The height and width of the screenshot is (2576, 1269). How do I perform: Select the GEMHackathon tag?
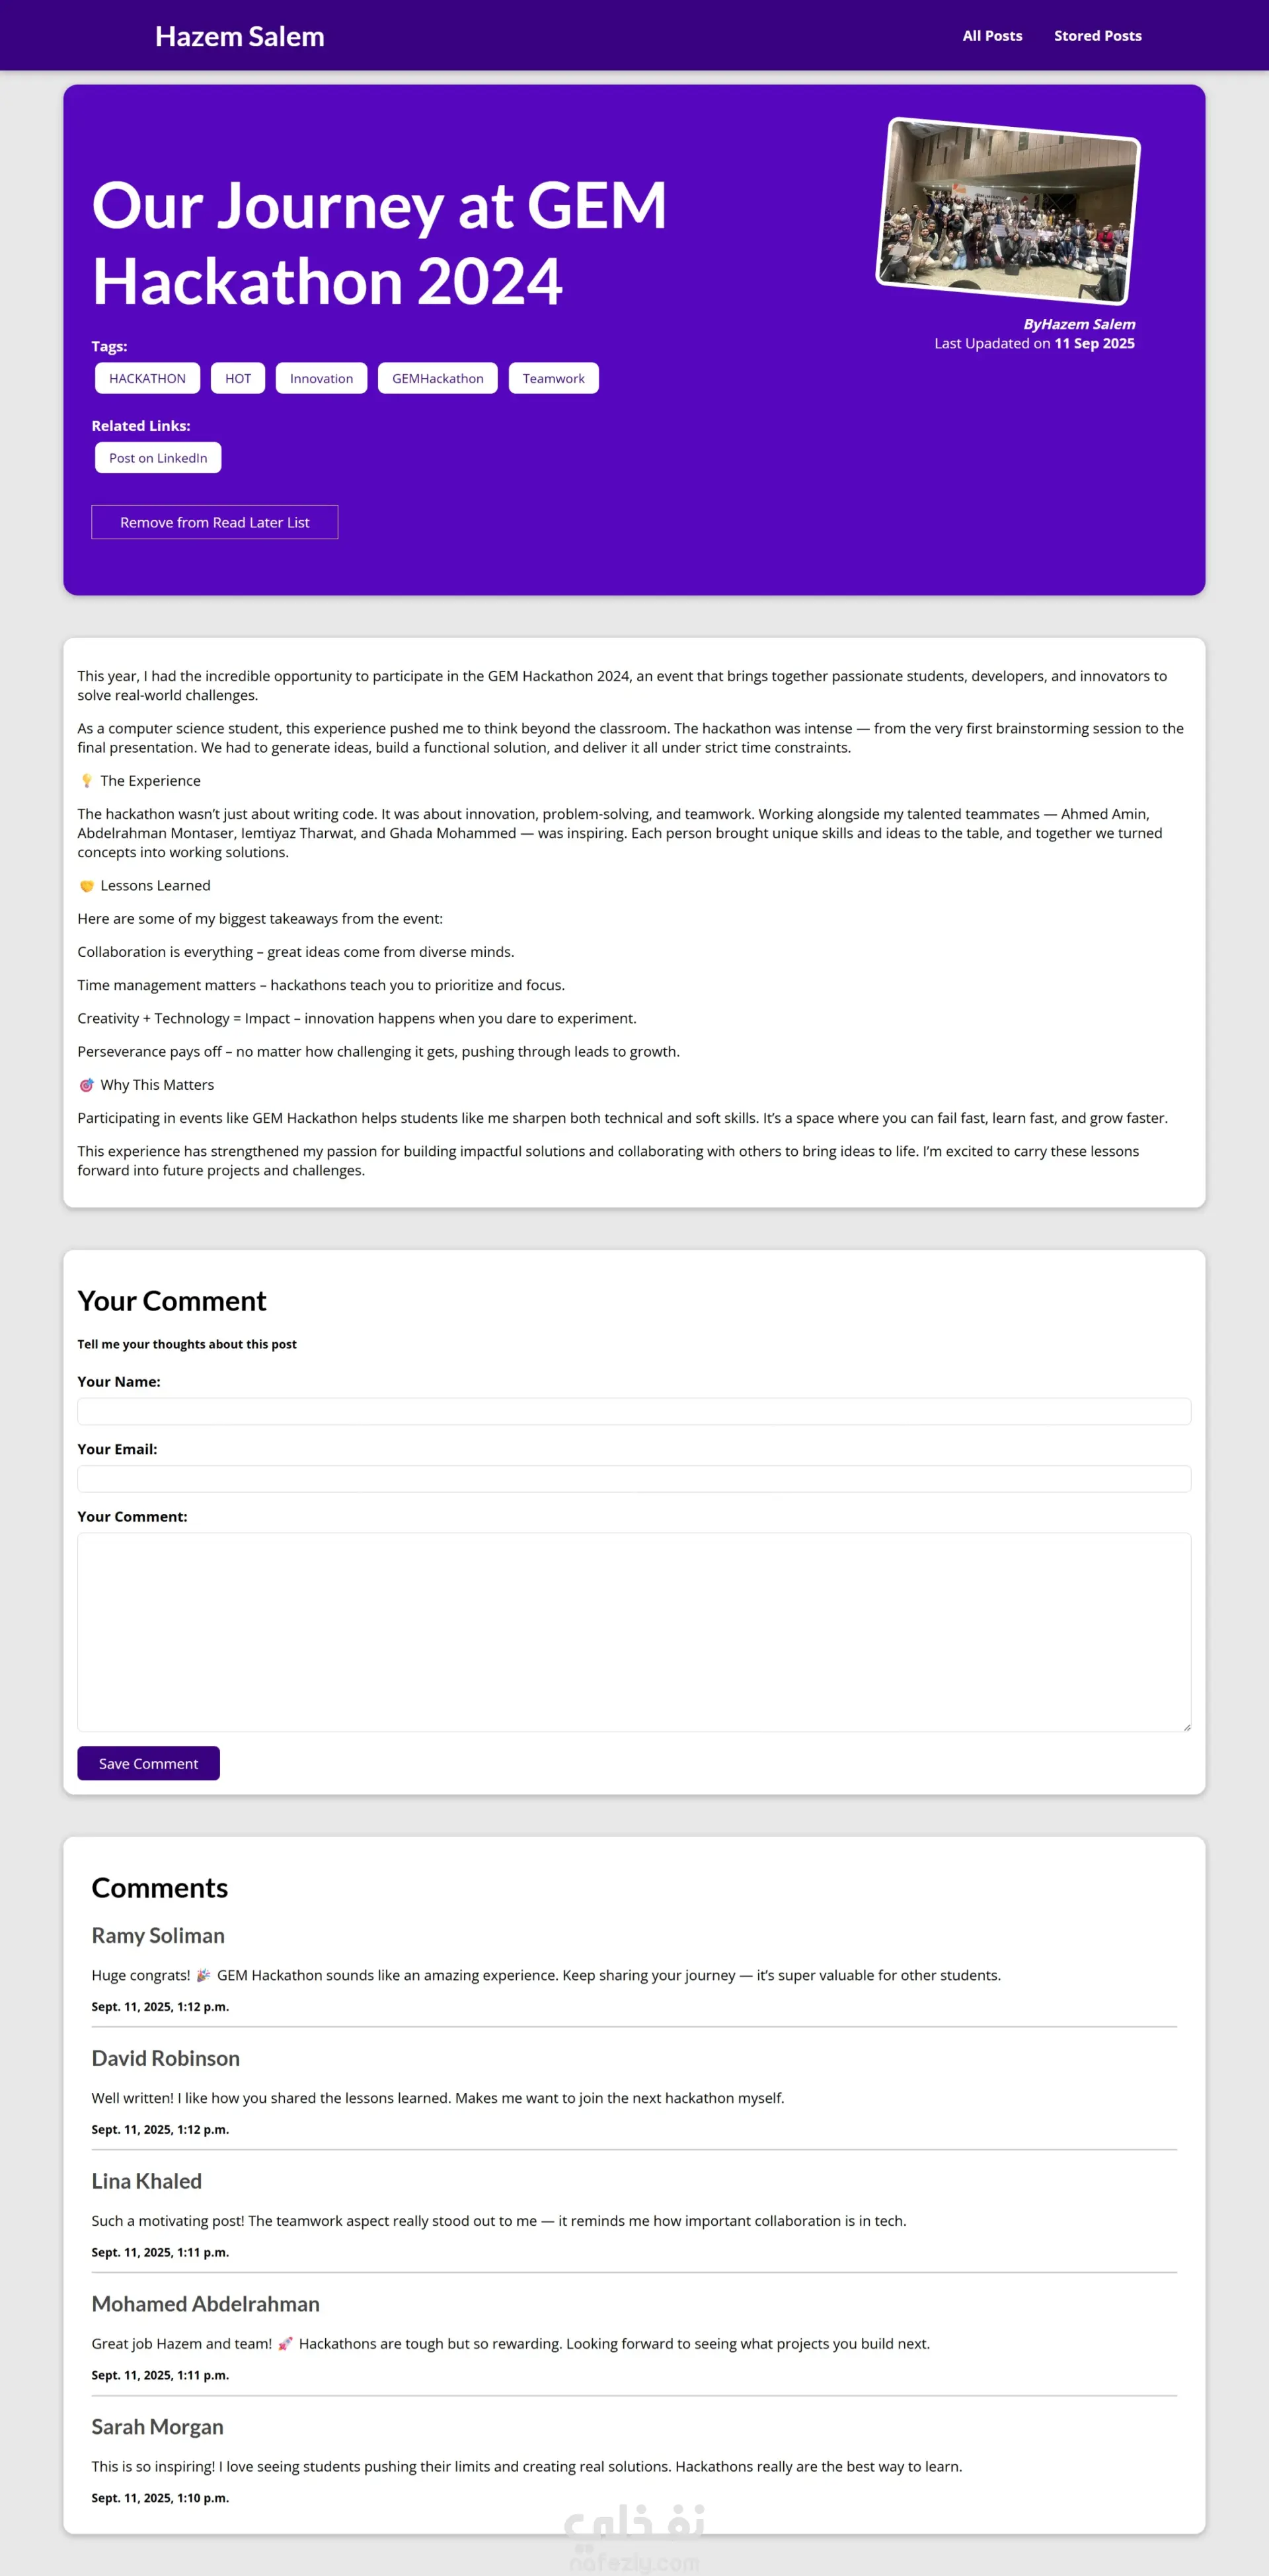437,378
